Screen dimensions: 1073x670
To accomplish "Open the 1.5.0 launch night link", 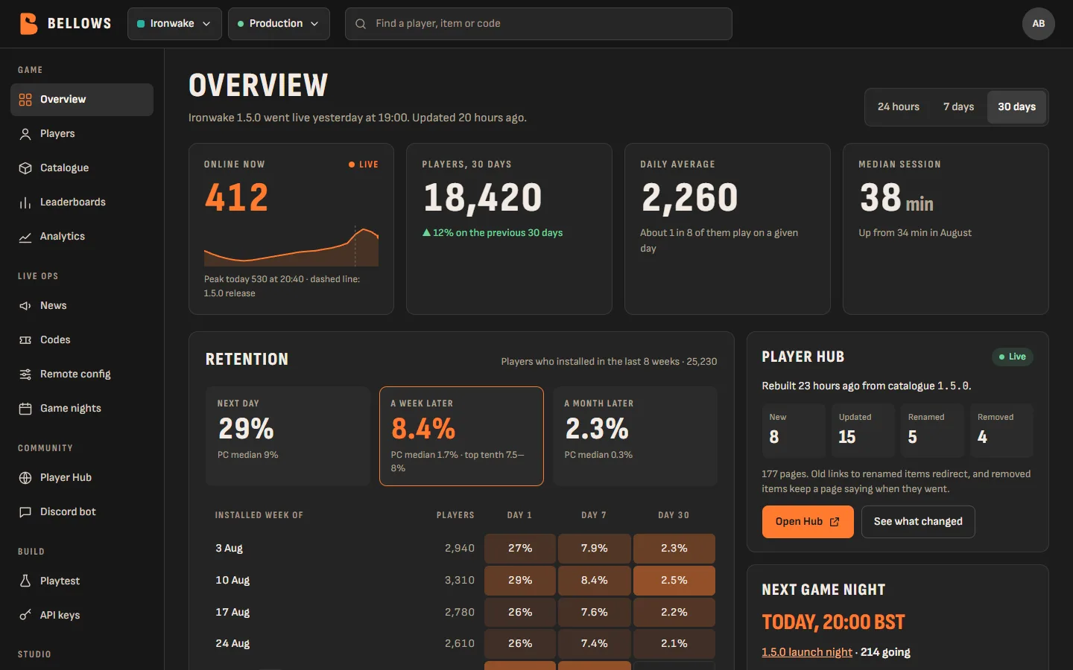I will 807,652.
